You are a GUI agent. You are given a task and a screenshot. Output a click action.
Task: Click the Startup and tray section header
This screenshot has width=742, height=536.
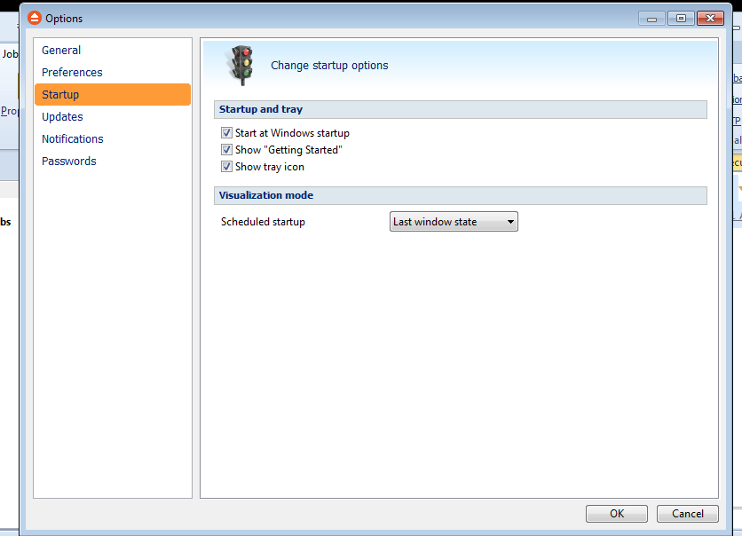[x=261, y=109]
